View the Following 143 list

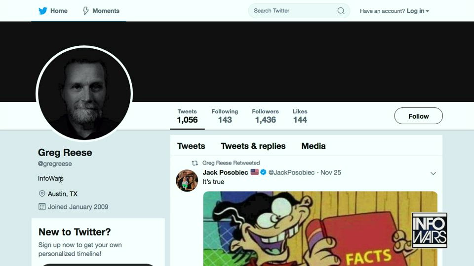coord(225,116)
